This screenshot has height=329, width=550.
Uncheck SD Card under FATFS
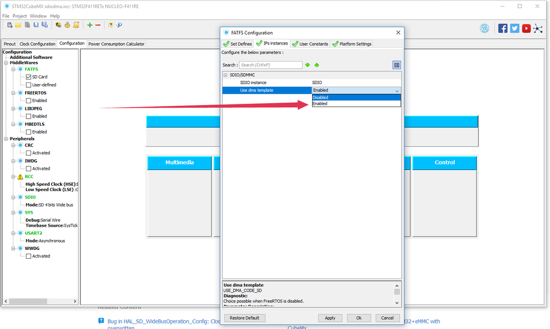29,77
